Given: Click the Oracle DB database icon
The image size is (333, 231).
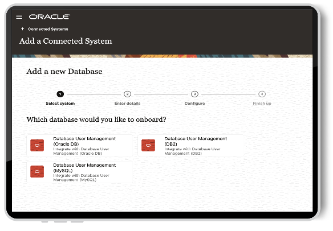Looking at the screenshot, I should 37,146.
